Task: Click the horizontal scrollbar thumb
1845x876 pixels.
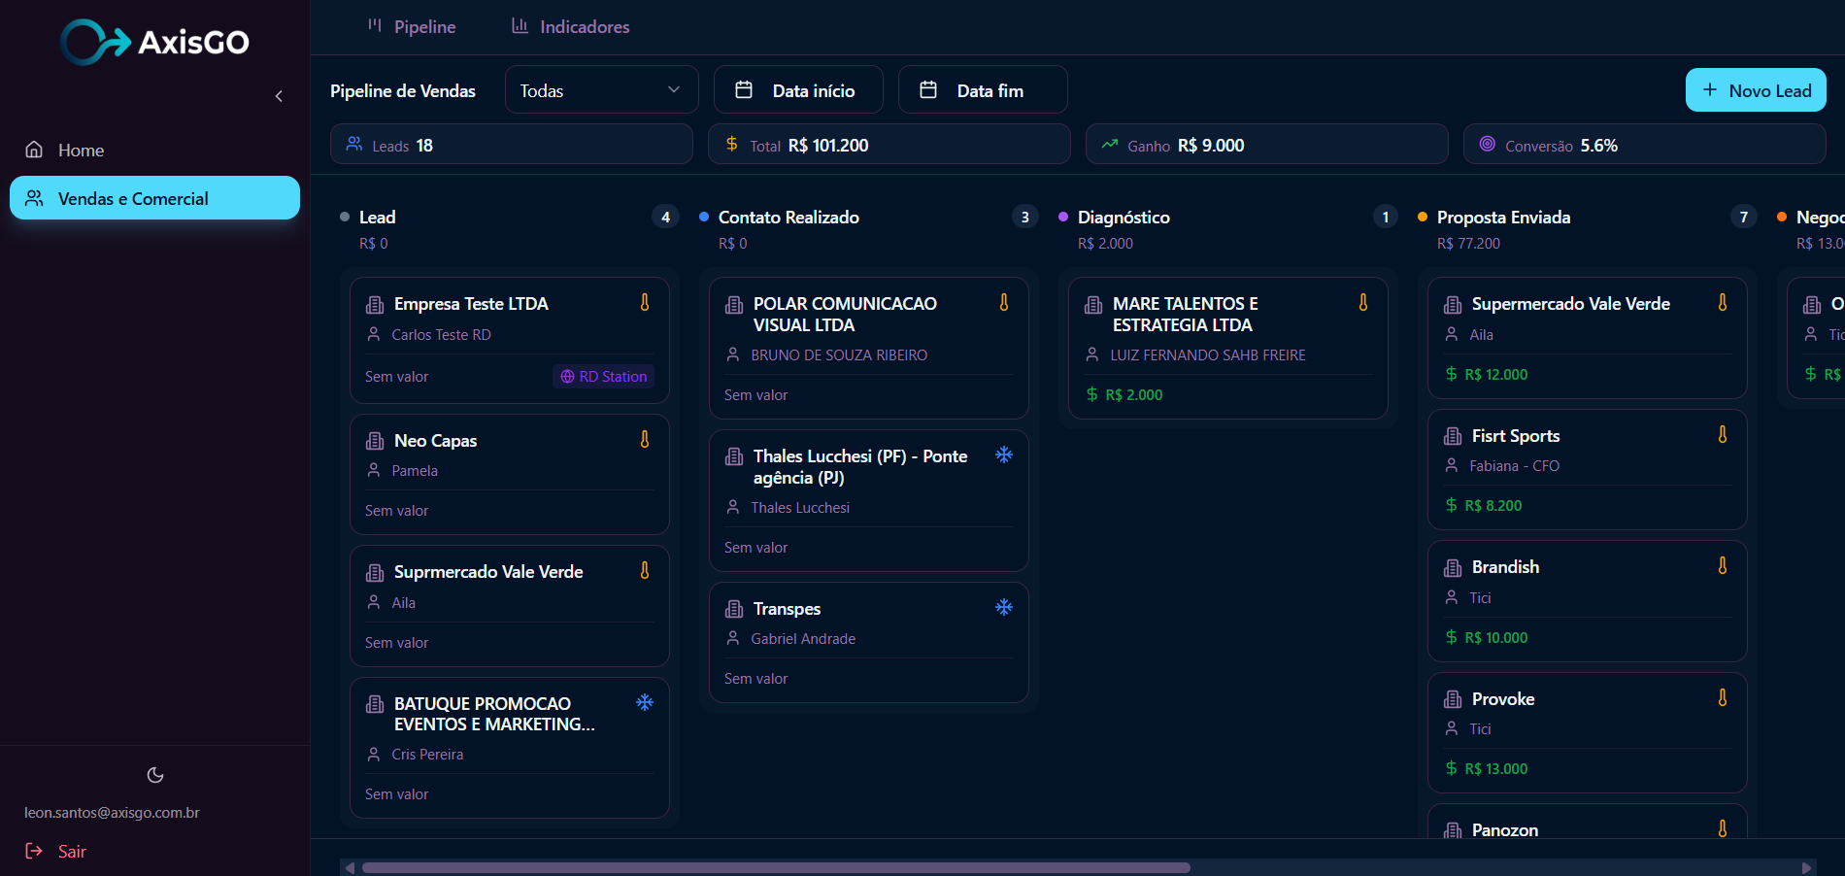Action: (x=776, y=868)
